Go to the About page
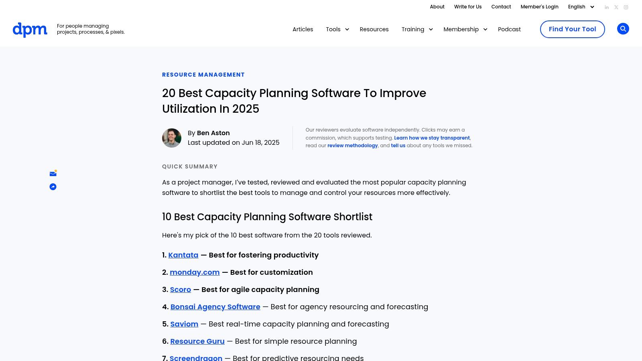The width and height of the screenshot is (642, 361). pyautogui.click(x=437, y=7)
